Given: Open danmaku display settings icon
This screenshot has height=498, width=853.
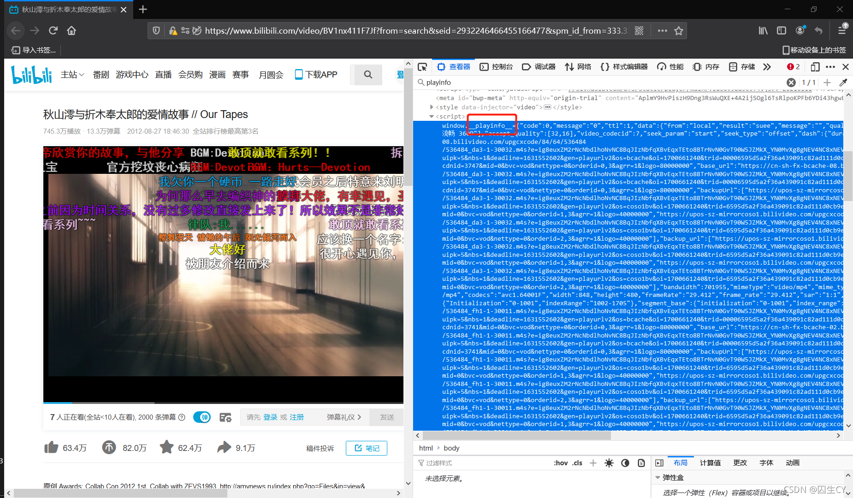Looking at the screenshot, I should tap(225, 417).
